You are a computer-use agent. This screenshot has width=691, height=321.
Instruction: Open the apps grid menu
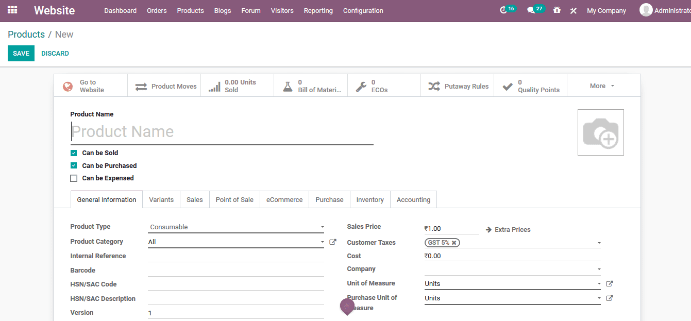point(12,9)
